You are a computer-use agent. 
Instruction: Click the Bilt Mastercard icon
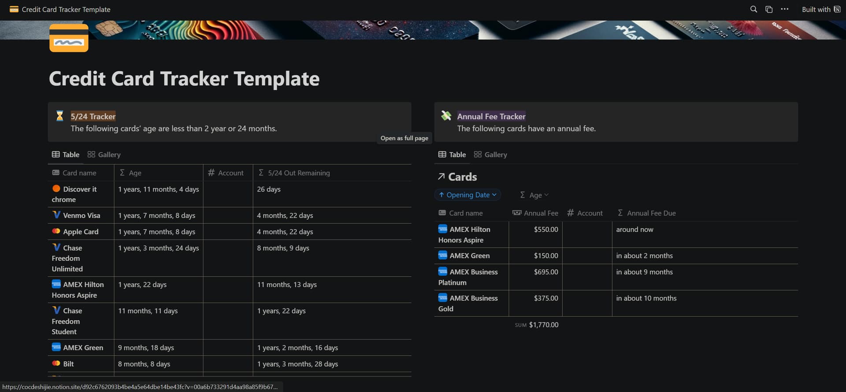click(56, 363)
